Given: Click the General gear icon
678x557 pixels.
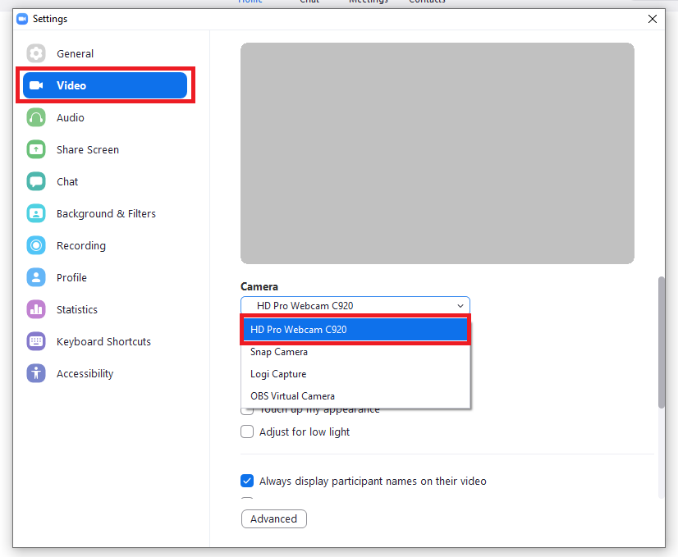Looking at the screenshot, I should (x=36, y=53).
